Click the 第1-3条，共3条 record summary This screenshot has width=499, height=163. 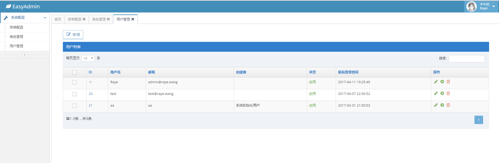click(79, 119)
